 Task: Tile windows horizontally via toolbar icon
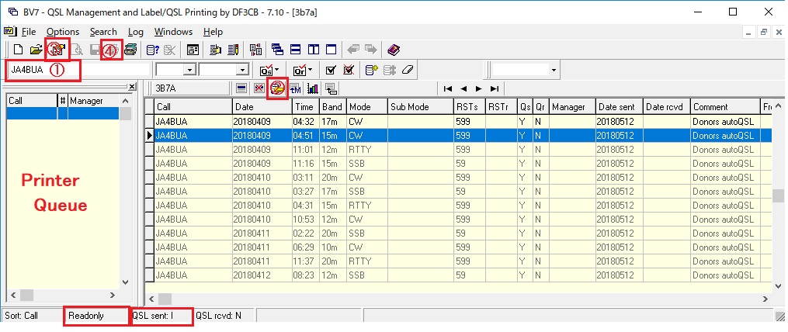point(296,50)
